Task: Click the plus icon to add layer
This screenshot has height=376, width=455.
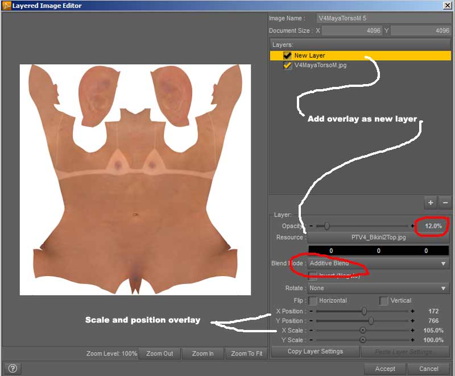Action: [x=431, y=203]
